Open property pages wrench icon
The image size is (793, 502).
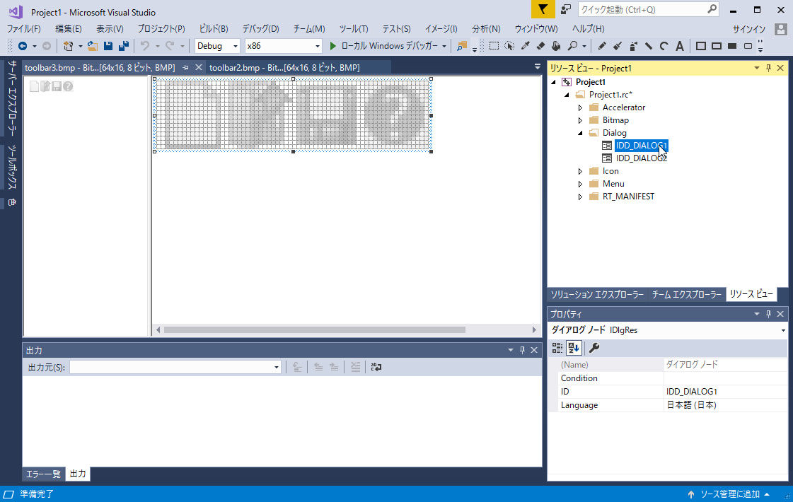click(x=594, y=347)
